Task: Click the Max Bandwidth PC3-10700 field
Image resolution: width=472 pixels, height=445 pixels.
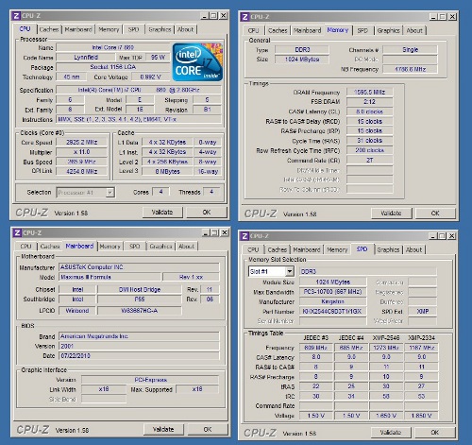Action: (332, 292)
